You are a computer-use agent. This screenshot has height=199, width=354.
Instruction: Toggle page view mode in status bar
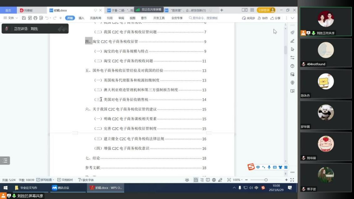pos(196,180)
